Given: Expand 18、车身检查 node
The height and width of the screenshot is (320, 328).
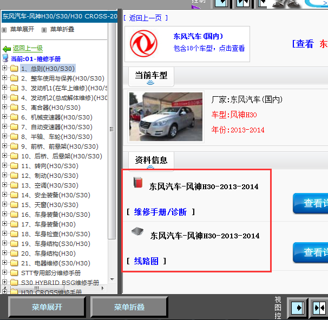Looking at the screenshot, I should pyautogui.click(x=4, y=234).
